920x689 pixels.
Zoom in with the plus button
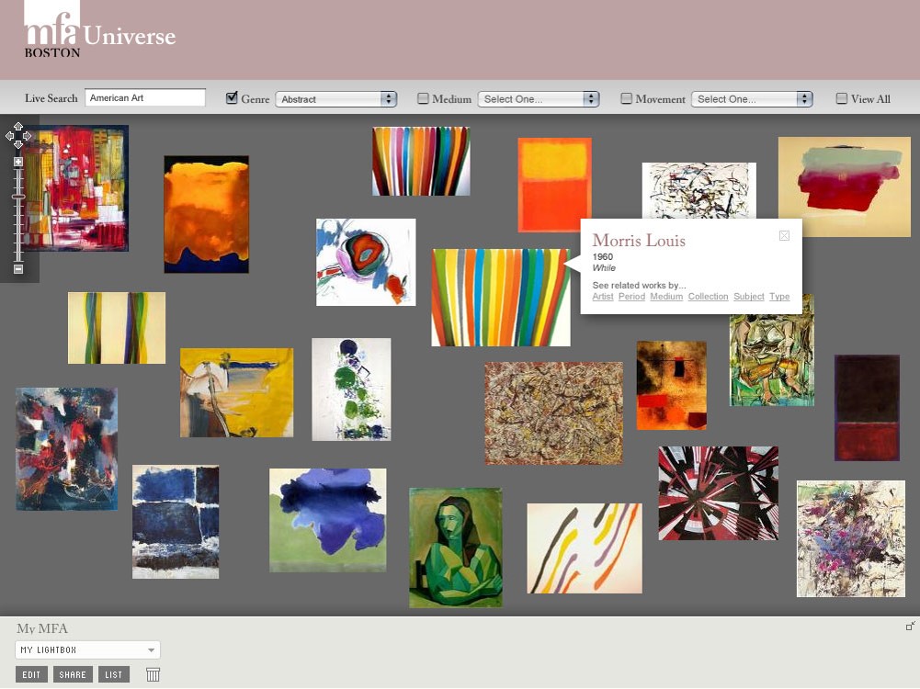pos(18,162)
